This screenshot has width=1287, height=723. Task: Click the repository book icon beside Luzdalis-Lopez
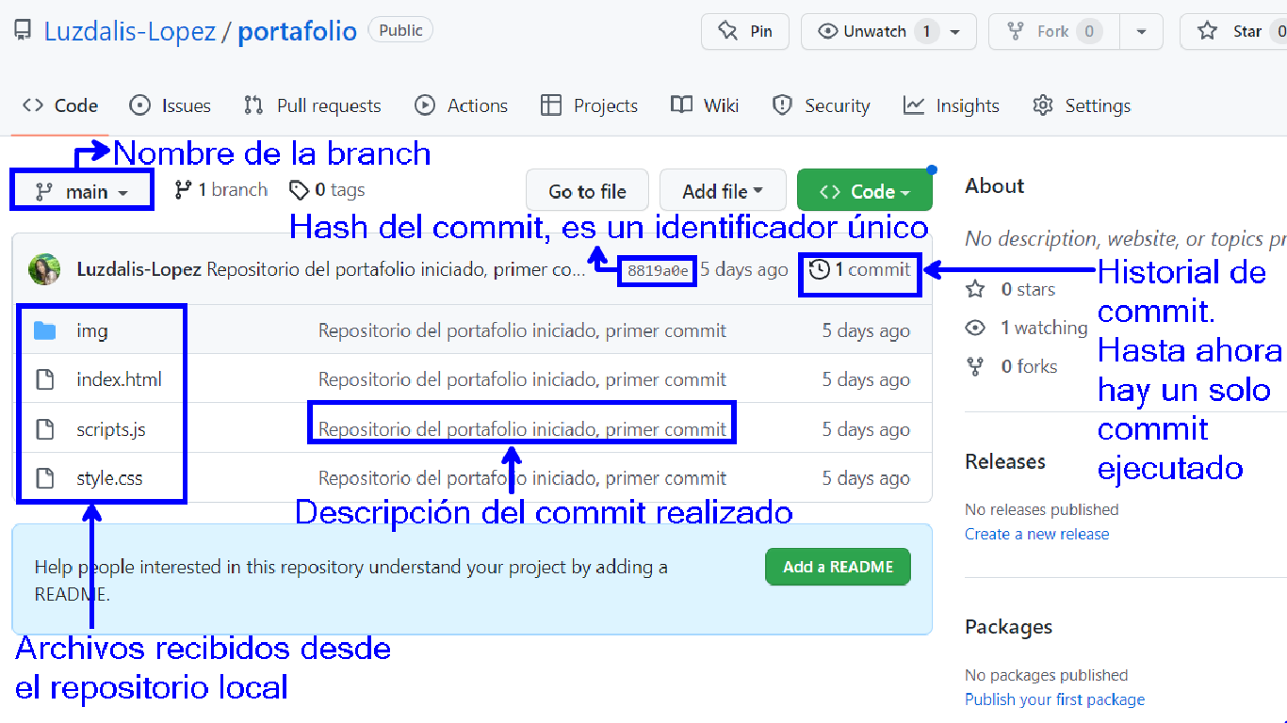coord(23,31)
